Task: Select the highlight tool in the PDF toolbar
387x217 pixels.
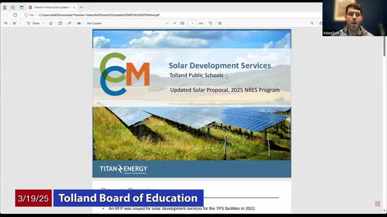Action: (15, 23)
